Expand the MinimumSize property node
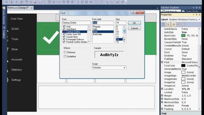The width and height of the screenshot is (204, 115). 162,102
